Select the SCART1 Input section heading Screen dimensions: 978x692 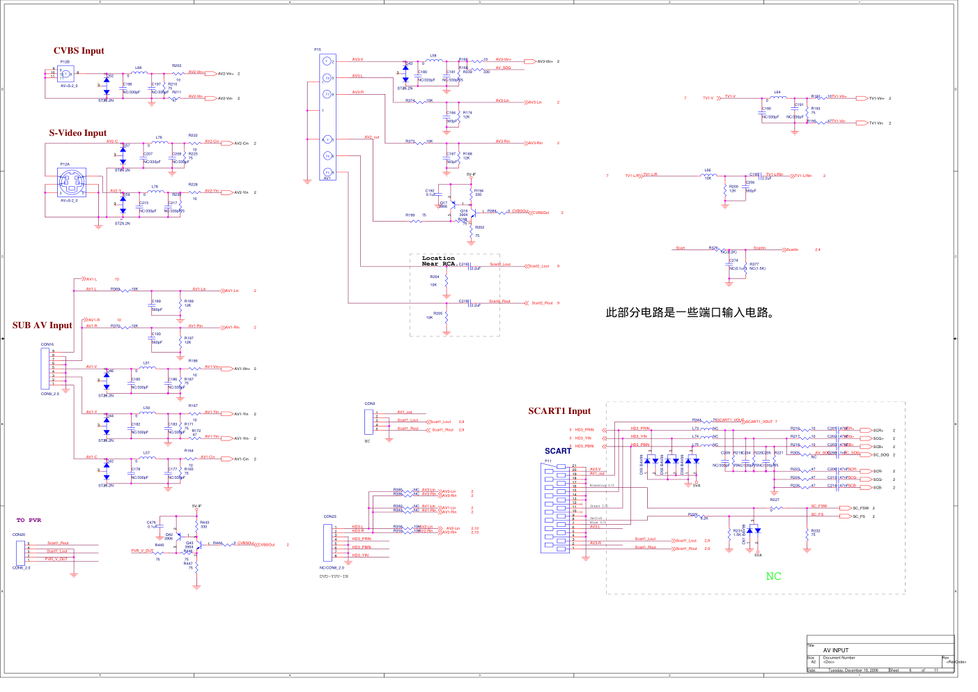tap(559, 411)
